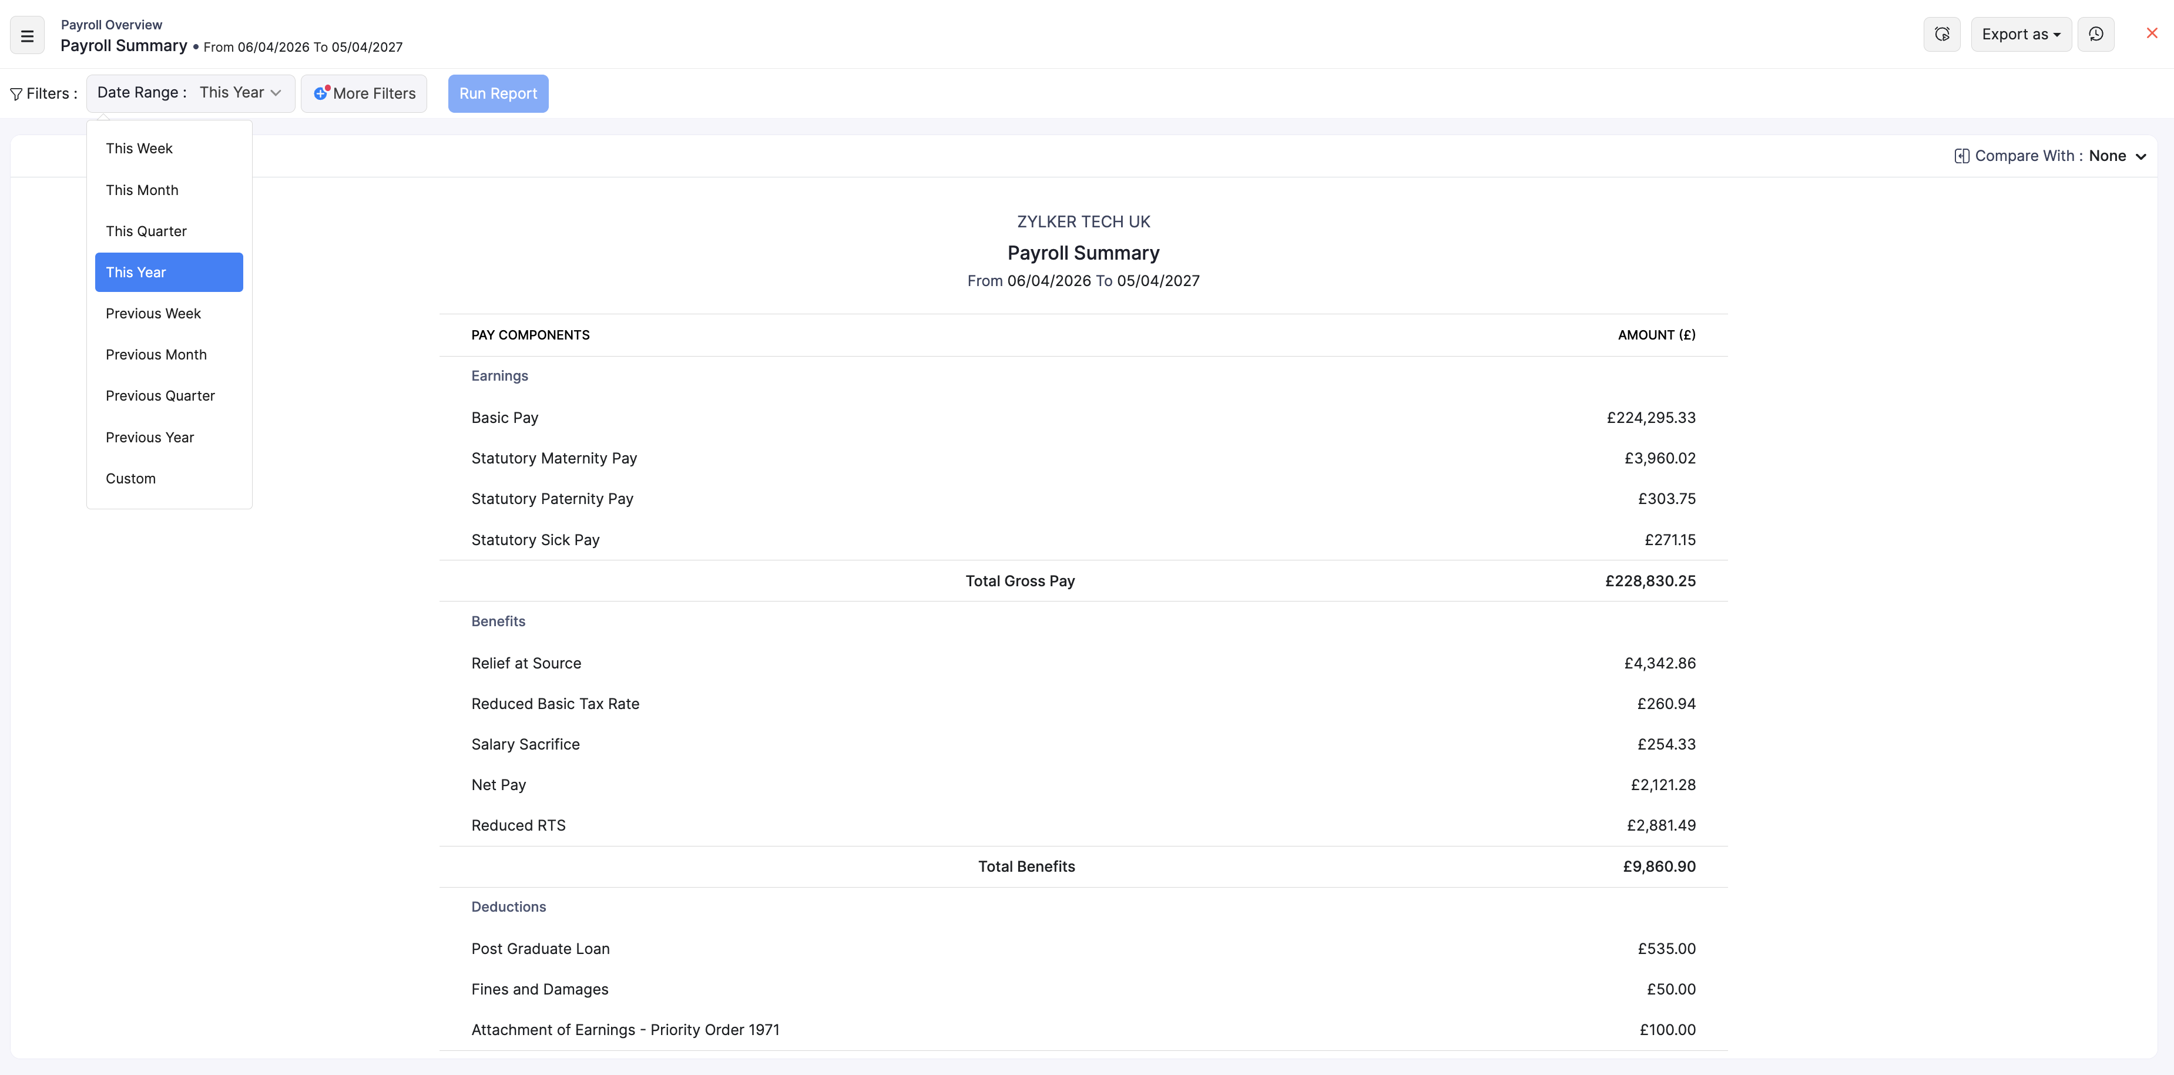2174x1075 pixels.
Task: Select the highlighted This Year option
Action: coord(169,273)
